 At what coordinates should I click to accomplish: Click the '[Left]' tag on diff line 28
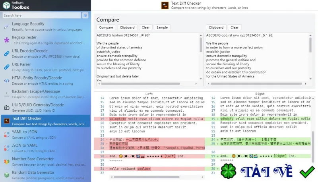click(170, 156)
